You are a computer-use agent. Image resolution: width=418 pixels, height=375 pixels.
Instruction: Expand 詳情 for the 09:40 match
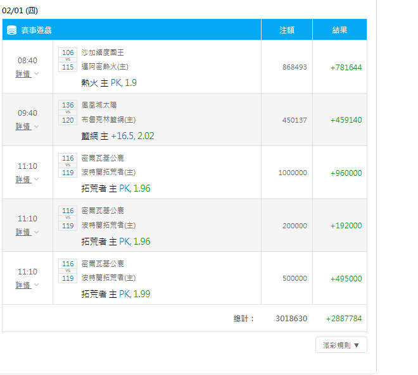pos(27,126)
